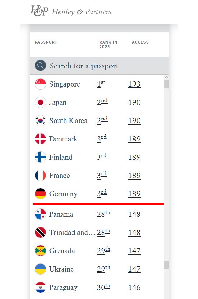The height and width of the screenshot is (299, 198).
Task: Select the Panama flag icon
Action: [x=41, y=214]
